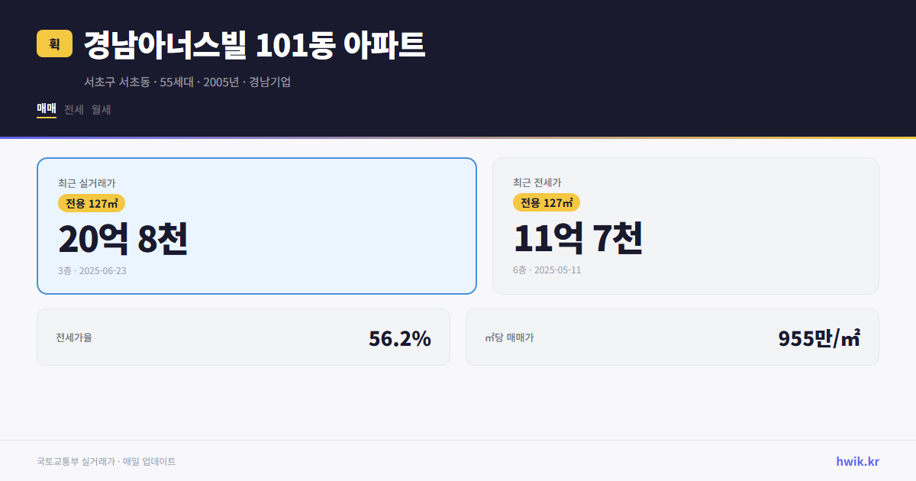Click the ㎡당 매매가 card
The image size is (916, 481).
(x=672, y=337)
